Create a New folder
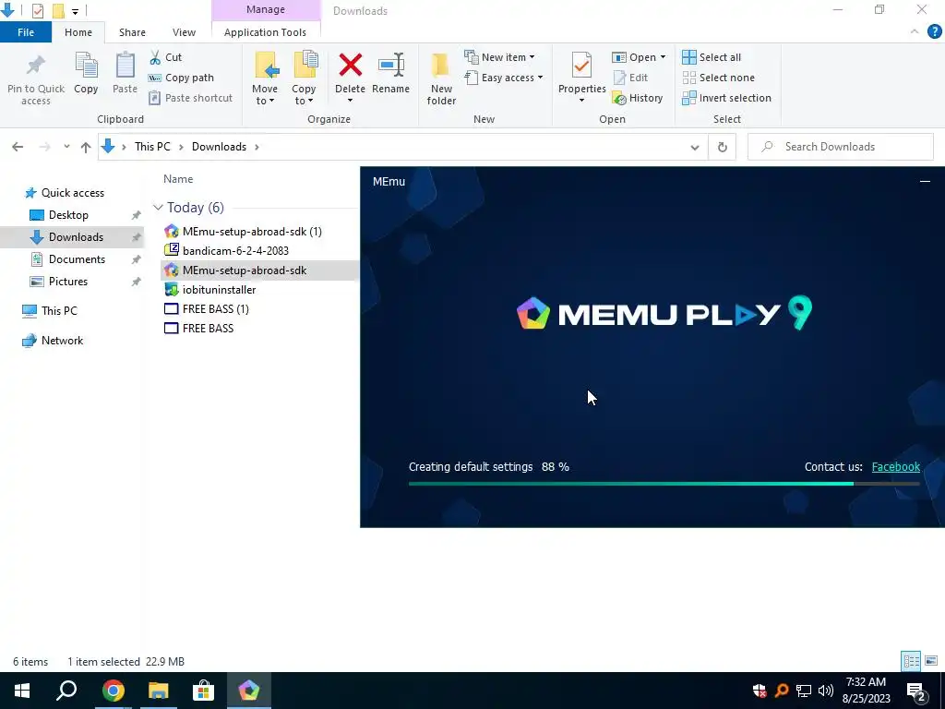Image resolution: width=945 pixels, height=709 pixels. point(441,79)
